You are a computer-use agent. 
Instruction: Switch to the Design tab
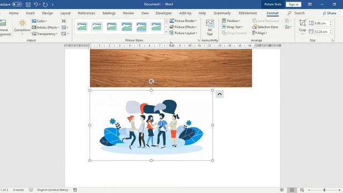[x=48, y=13]
